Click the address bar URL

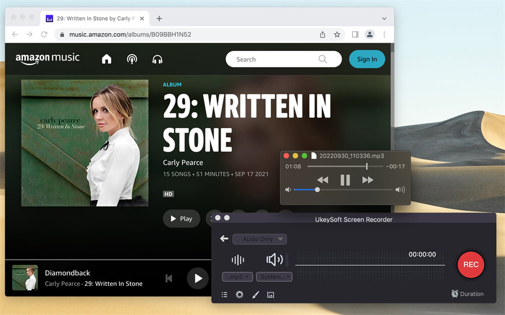(x=130, y=34)
